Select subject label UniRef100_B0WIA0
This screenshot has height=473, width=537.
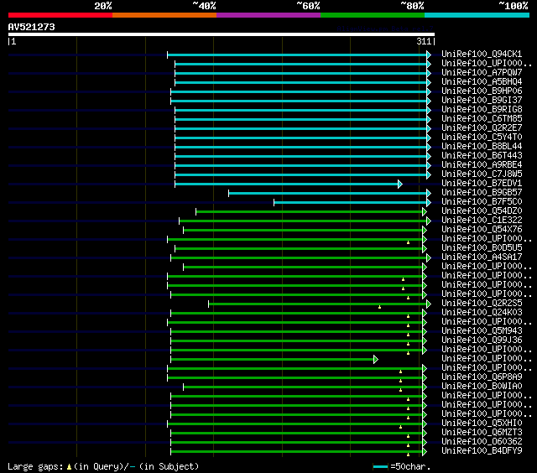(482, 387)
